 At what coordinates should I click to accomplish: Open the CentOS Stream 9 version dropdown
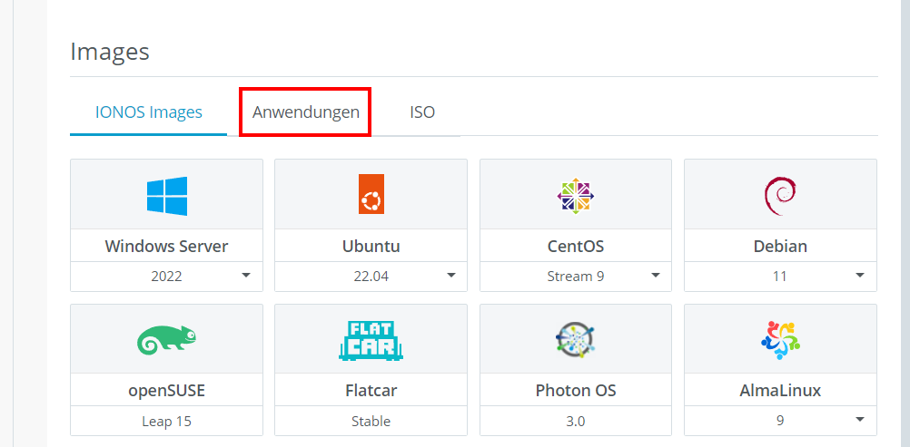[576, 277]
